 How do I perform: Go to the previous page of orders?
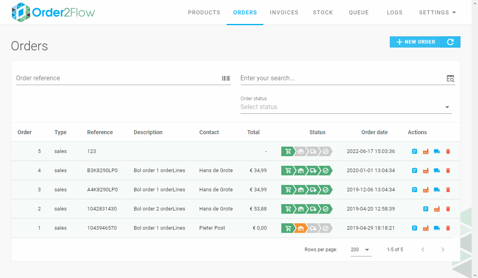423,250
